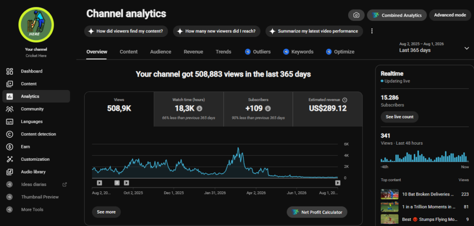Viewport: 474px width, 226px height.
Task: Open the '1 in a Trillion Moments' video thumbnail
Action: click(389, 207)
